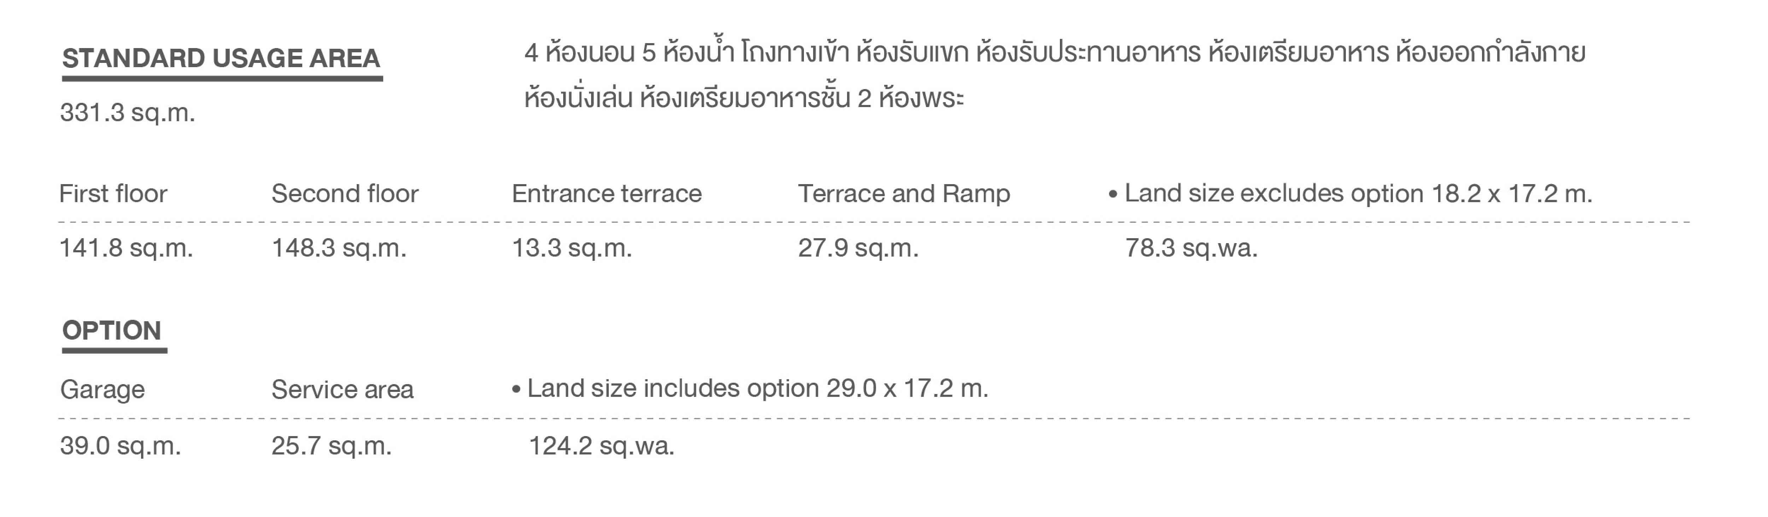The image size is (1768, 517).
Task: Select the 78.3 sq.wa. land size value
Action: coord(1191,247)
